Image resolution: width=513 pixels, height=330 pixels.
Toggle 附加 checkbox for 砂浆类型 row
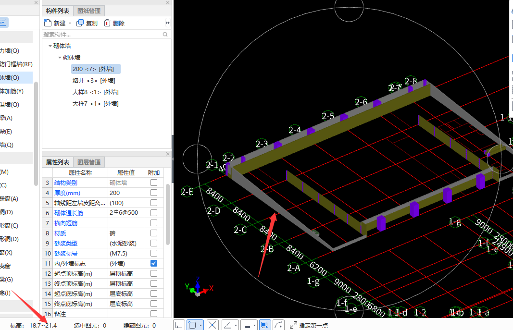pos(154,243)
